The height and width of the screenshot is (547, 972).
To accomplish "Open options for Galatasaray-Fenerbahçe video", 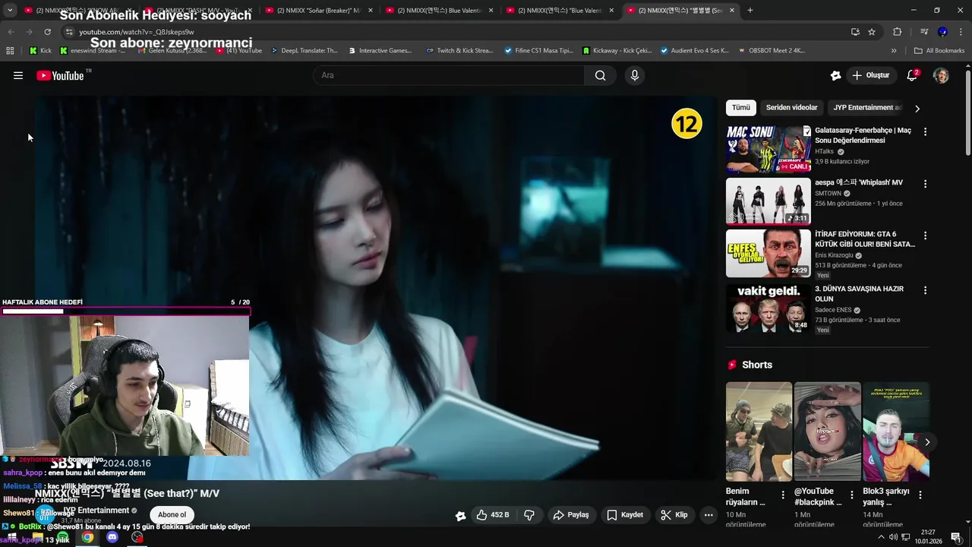I will click(925, 131).
